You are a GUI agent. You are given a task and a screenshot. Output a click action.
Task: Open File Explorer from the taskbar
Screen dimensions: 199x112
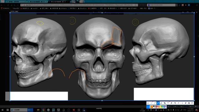pyautogui.click(x=38, y=110)
